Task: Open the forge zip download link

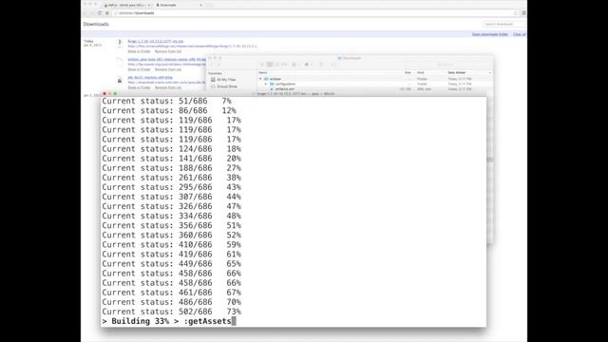Action: coord(156,41)
